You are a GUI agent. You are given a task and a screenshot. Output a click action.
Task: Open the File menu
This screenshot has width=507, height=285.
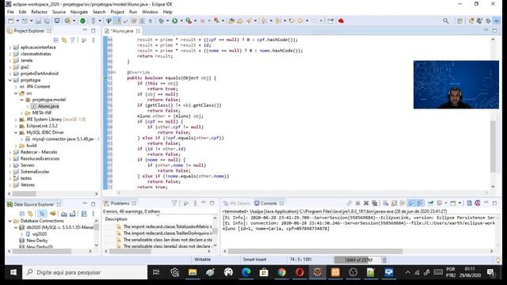(x=10, y=12)
